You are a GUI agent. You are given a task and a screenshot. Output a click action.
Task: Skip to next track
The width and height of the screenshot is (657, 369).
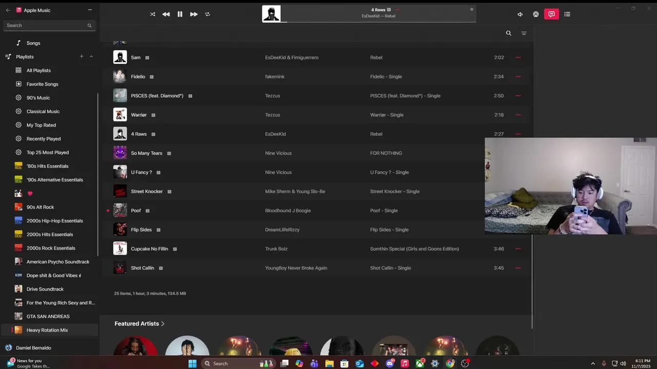(194, 14)
